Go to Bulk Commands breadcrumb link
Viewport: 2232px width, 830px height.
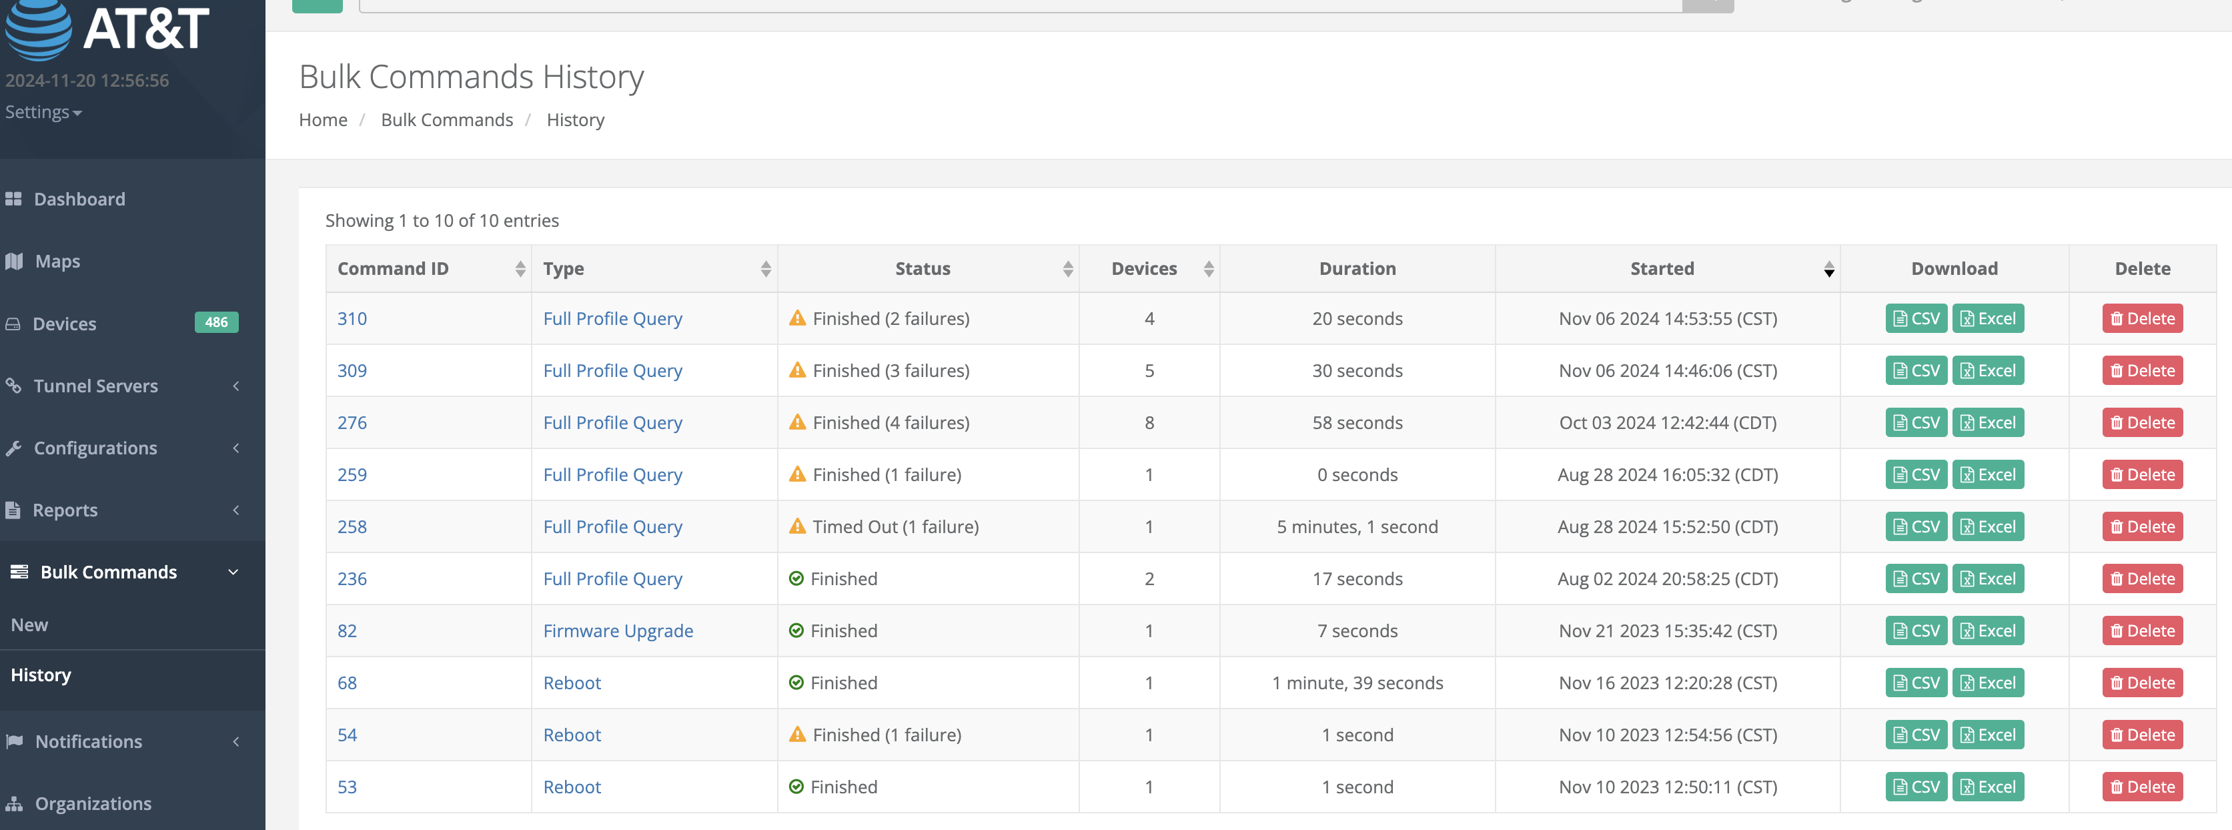click(447, 120)
